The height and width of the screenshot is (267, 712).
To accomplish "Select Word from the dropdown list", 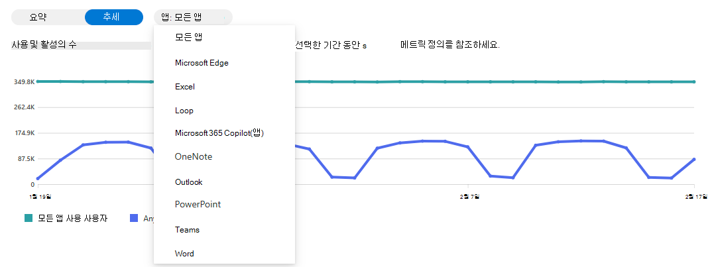I will tap(184, 254).
